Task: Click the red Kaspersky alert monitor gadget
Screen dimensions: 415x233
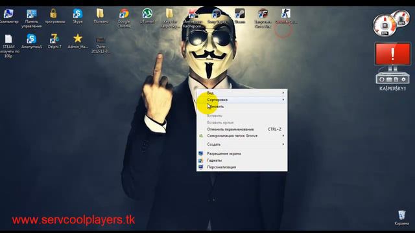Action: (393, 54)
